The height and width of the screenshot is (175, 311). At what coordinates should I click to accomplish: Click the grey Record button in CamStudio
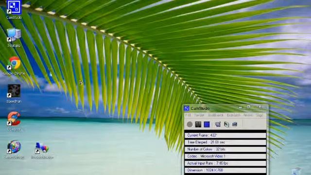point(190,124)
